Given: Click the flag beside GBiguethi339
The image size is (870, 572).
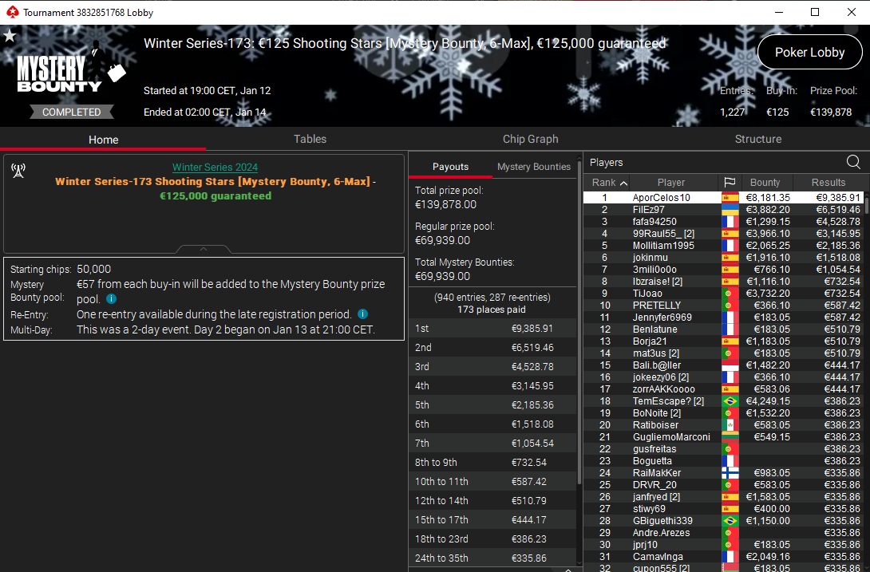Looking at the screenshot, I should click(x=730, y=521).
